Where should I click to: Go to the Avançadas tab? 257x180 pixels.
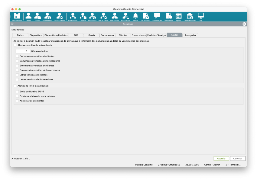pos(190,35)
